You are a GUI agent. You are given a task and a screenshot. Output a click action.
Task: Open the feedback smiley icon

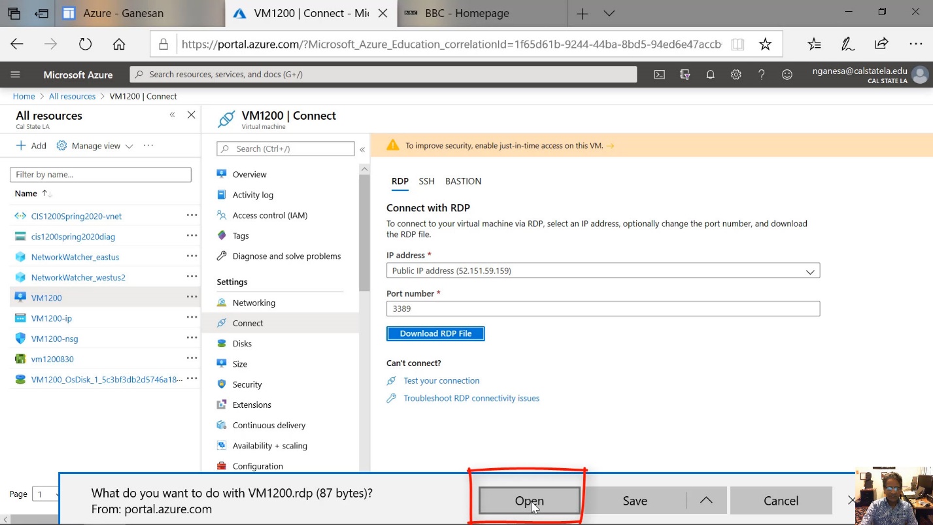787,75
